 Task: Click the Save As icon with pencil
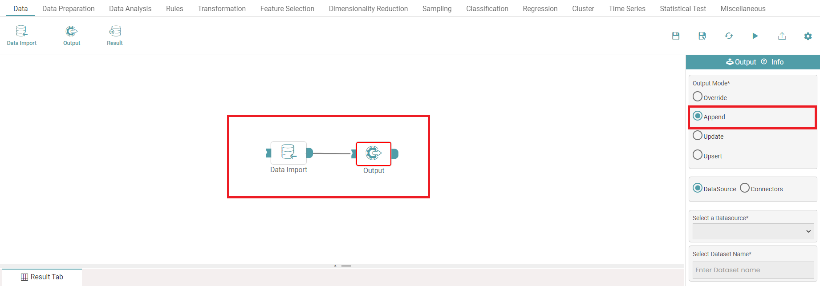[702, 36]
